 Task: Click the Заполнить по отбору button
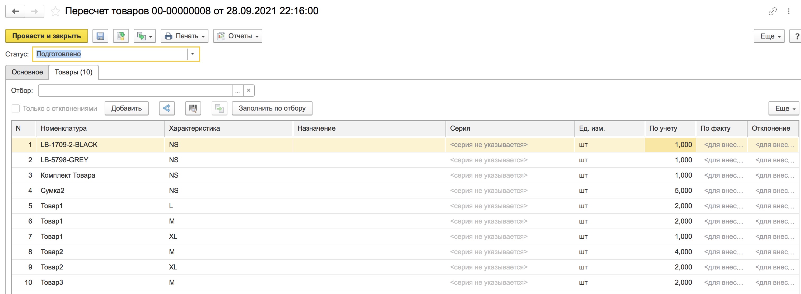[272, 108]
